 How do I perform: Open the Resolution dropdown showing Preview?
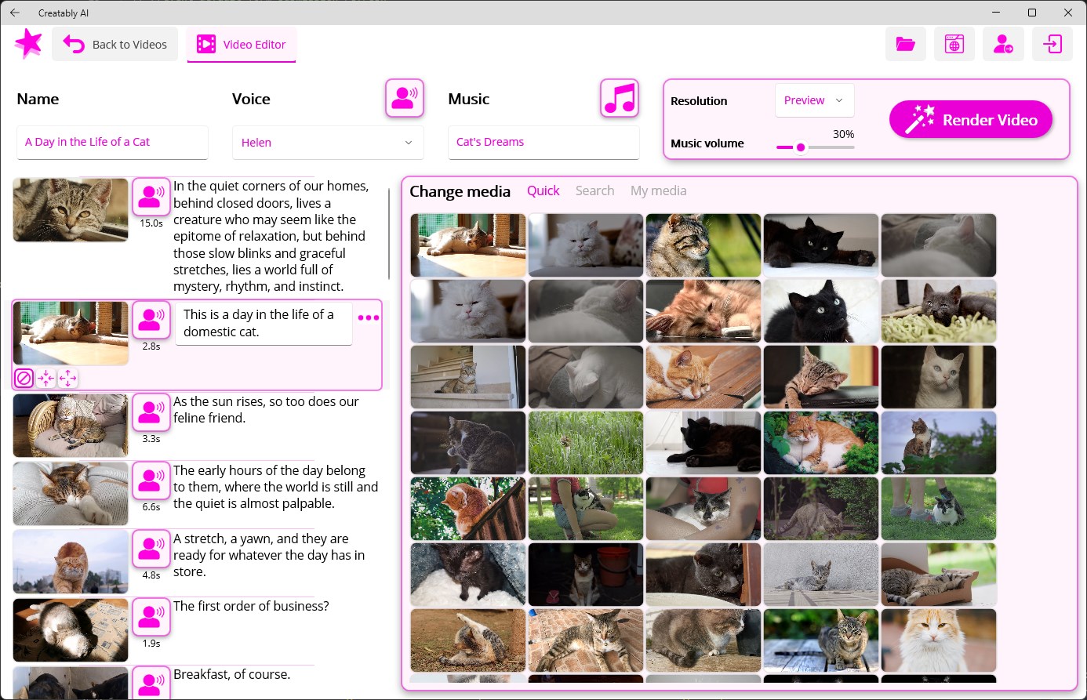click(815, 100)
